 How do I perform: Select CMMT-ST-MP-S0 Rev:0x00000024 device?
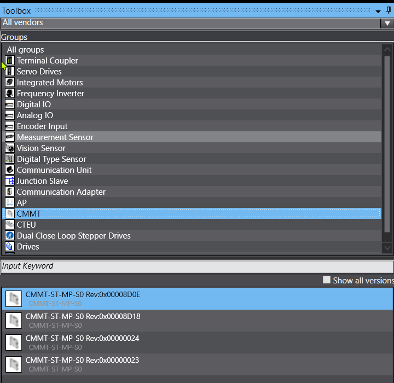click(x=198, y=343)
